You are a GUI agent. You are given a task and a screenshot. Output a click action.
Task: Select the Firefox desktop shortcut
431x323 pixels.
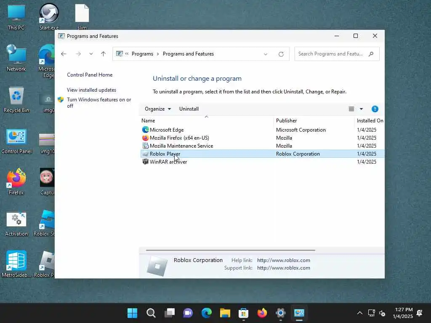pyautogui.click(x=16, y=182)
